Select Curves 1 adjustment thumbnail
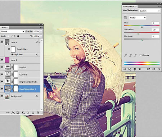 click(8, 74)
